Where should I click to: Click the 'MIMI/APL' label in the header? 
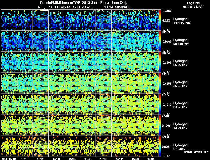[x=123, y=7]
